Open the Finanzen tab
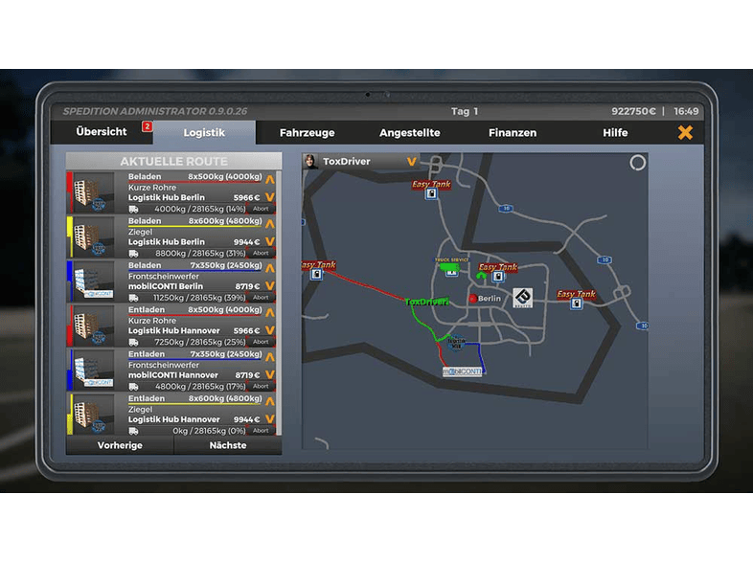Viewport: 753px width, 562px height. (513, 133)
